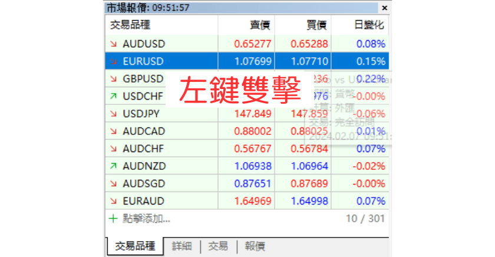
Task: Select the 交易品種 bottom tab
Action: point(135,246)
